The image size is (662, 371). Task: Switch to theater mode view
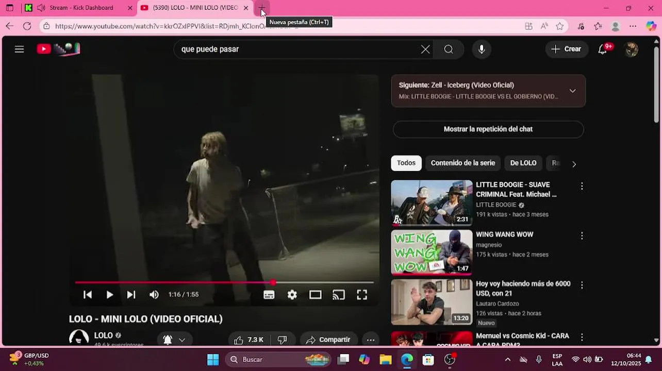click(x=316, y=295)
